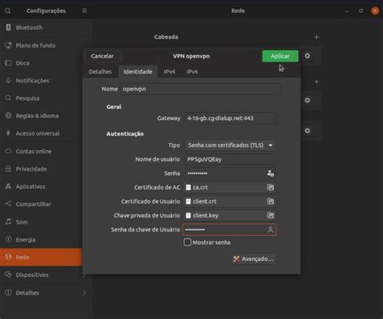Go to Aplicativos settings

click(x=41, y=187)
